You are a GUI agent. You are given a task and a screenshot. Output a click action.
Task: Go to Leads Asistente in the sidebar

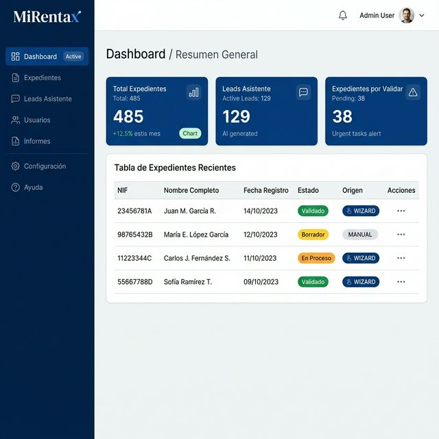tap(47, 99)
